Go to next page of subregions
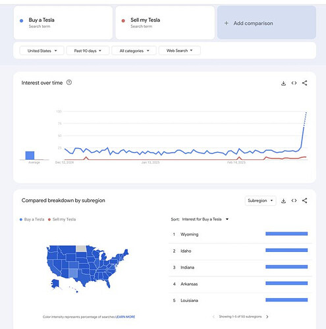This screenshot has width=326, height=329. click(267, 316)
